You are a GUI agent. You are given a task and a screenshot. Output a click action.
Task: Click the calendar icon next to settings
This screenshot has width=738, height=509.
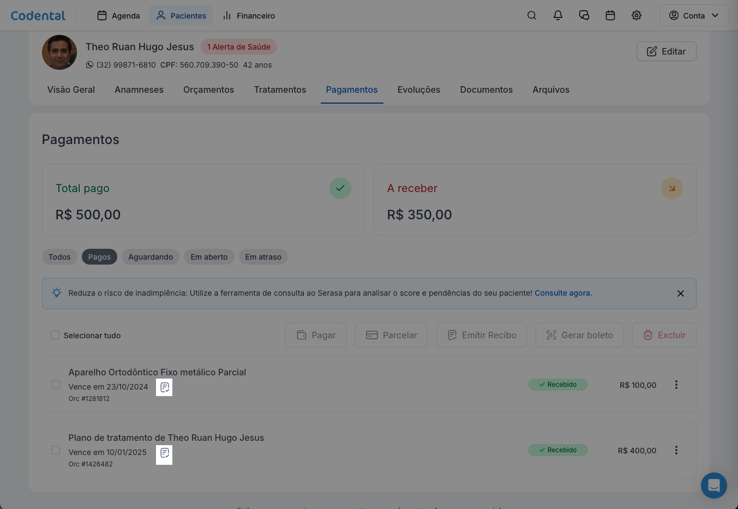[x=610, y=15]
